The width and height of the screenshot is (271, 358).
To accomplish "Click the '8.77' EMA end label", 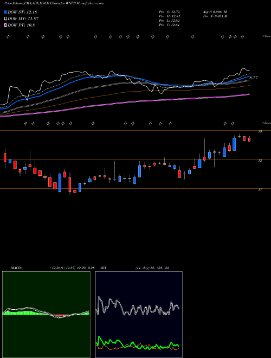I will click(254, 78).
